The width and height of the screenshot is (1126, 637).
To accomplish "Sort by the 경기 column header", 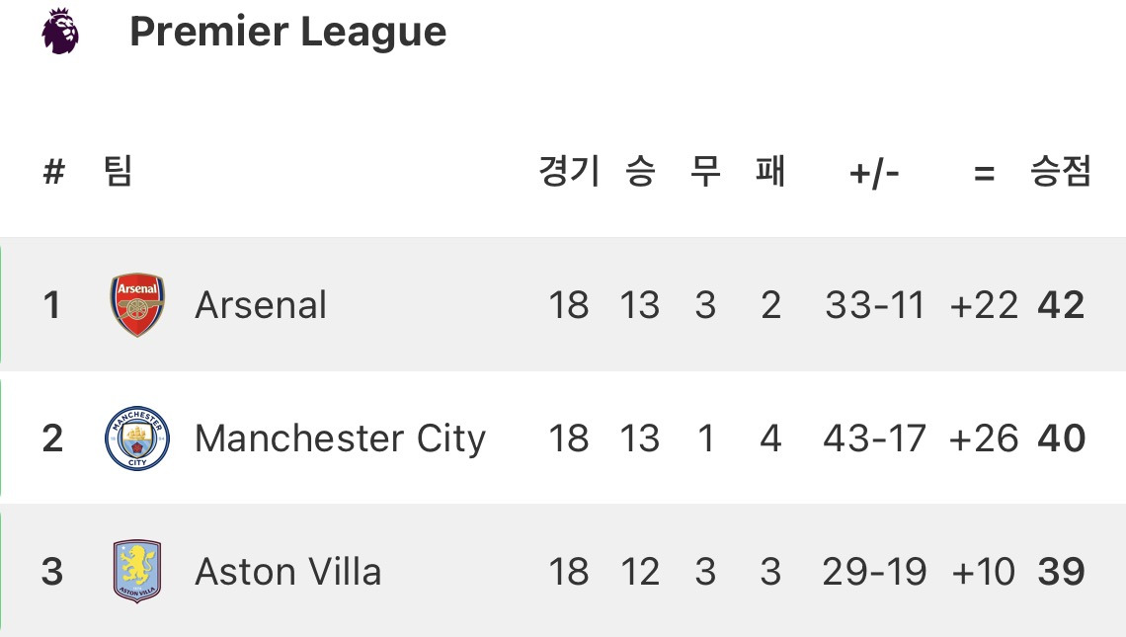I will click(x=568, y=173).
